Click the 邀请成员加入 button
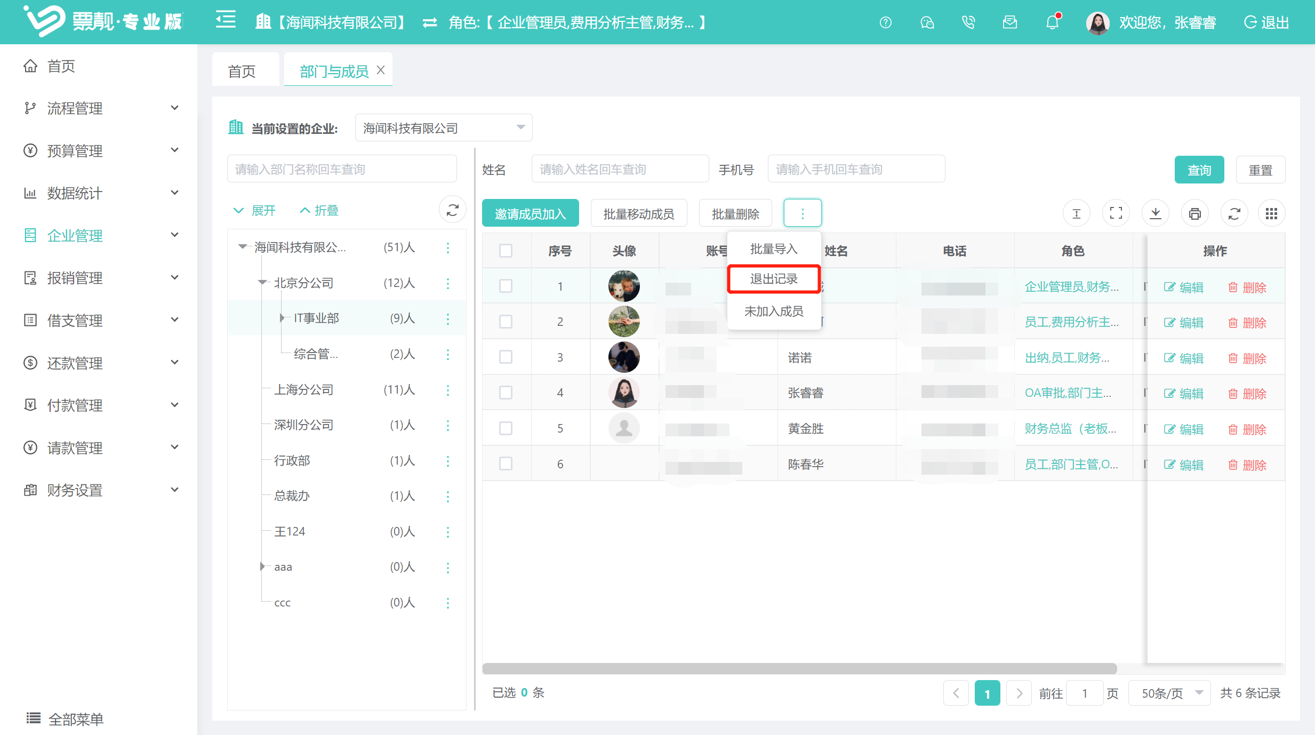 (530, 213)
